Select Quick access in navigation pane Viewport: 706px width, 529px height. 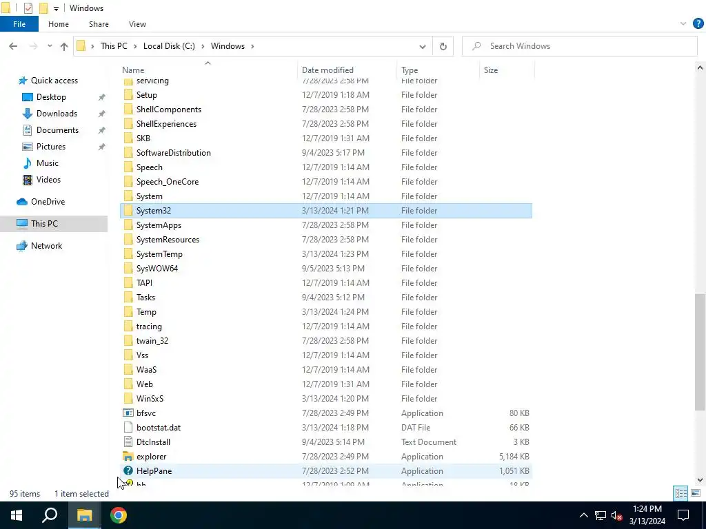48,81
